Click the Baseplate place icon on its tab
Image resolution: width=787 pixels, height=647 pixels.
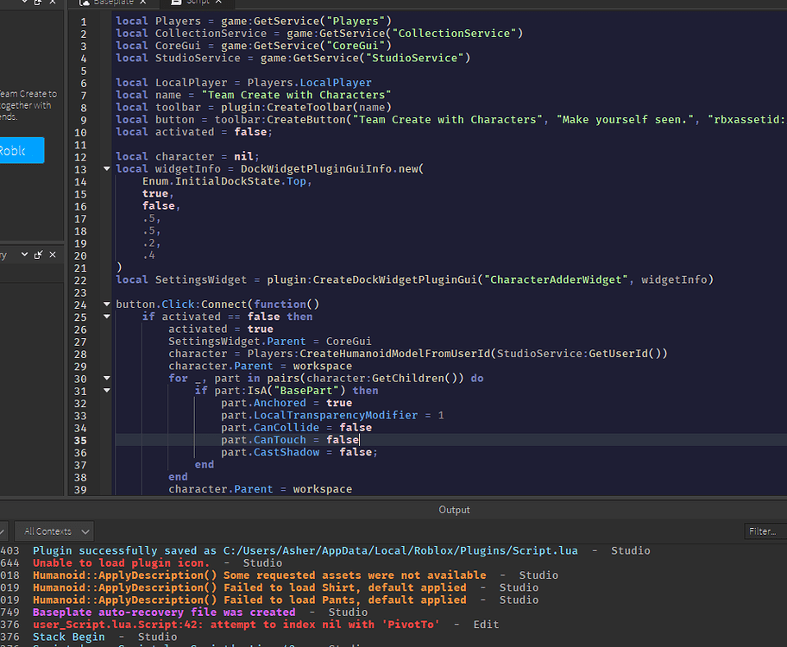84,3
